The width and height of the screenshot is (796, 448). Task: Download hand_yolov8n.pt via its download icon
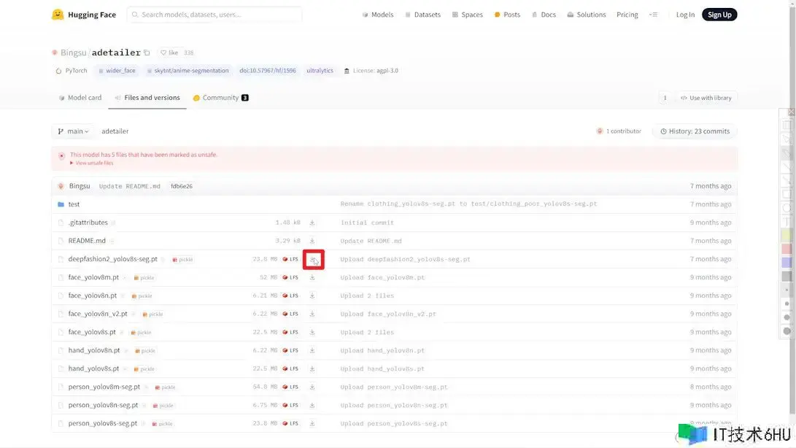[x=312, y=350]
